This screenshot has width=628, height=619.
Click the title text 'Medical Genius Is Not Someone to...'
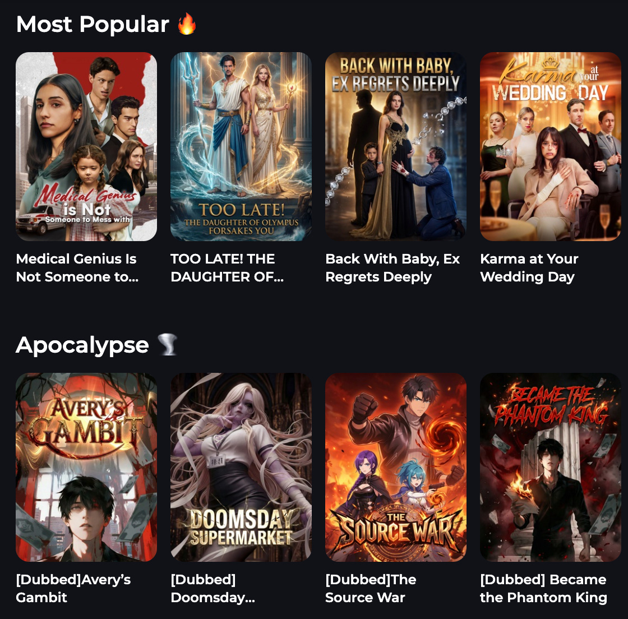pyautogui.click(x=77, y=268)
